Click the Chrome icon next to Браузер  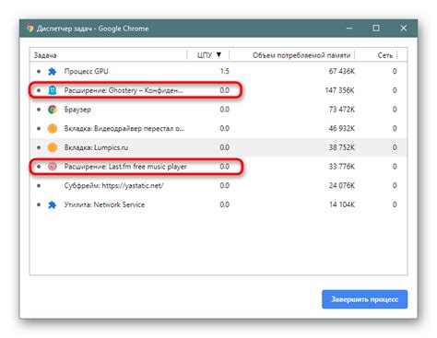coord(53,110)
